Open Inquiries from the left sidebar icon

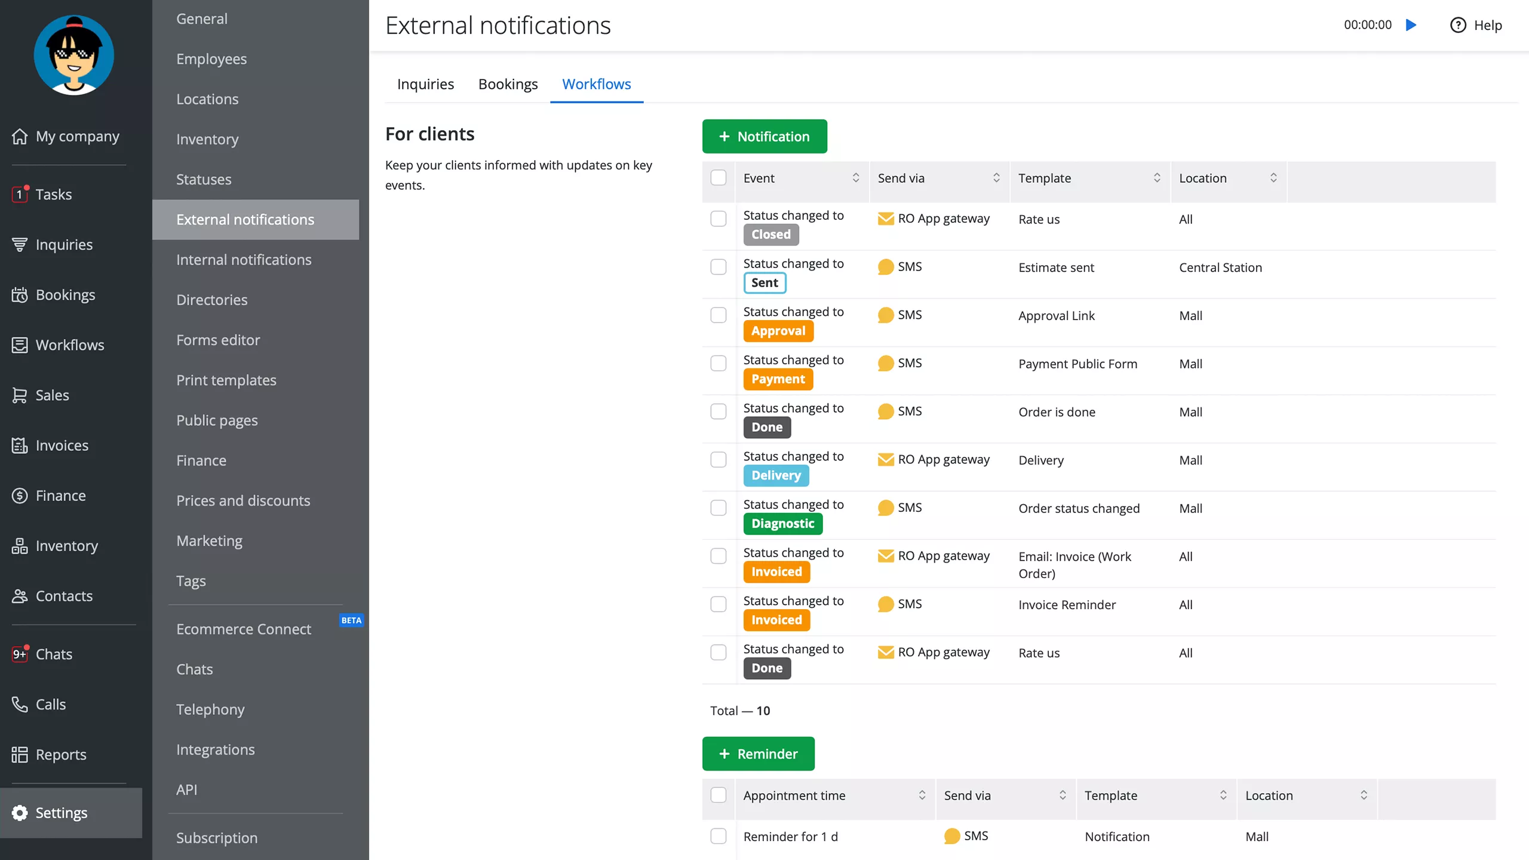(20, 244)
